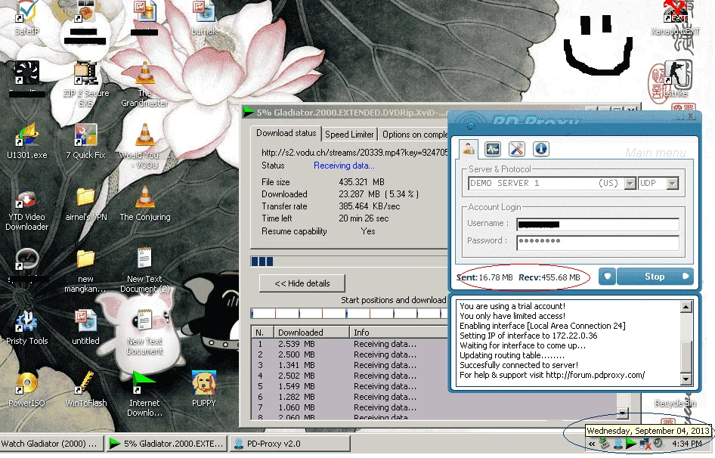Launch Internet Download Manager desktop shortcut
This screenshot has height=458, width=715.
144,394
